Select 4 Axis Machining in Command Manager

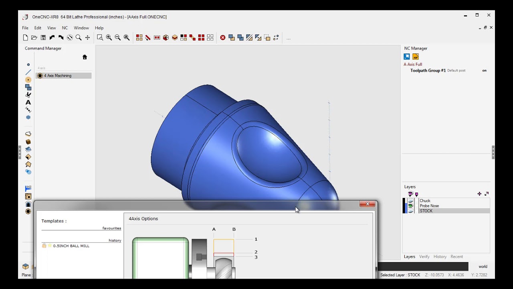pyautogui.click(x=63, y=75)
